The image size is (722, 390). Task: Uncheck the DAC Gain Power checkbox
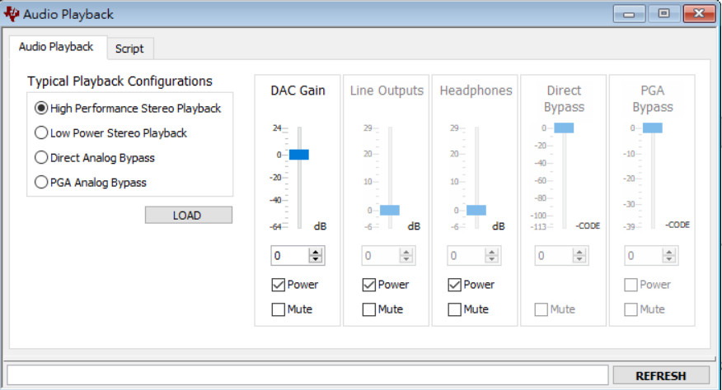[278, 285]
